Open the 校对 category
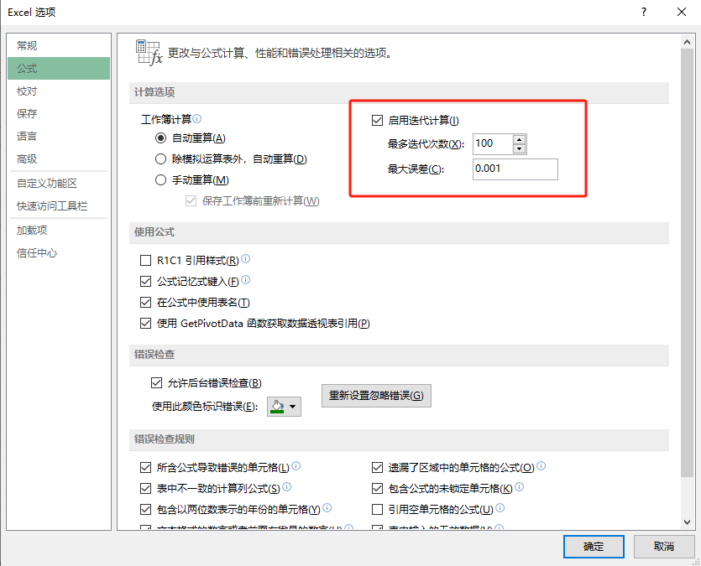Screen dimensions: 701x566 59,91
